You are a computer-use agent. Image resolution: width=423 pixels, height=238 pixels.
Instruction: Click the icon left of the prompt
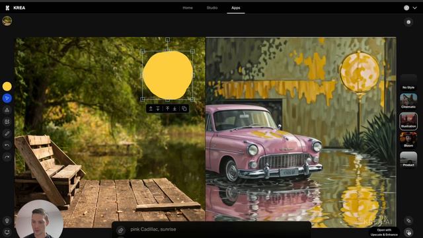point(120,230)
